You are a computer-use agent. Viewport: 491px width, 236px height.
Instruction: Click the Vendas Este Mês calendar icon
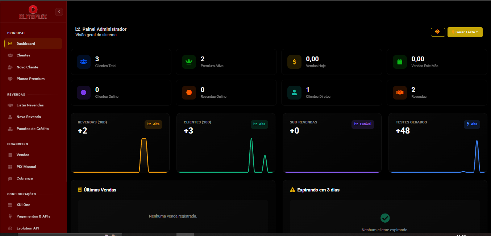click(x=400, y=62)
